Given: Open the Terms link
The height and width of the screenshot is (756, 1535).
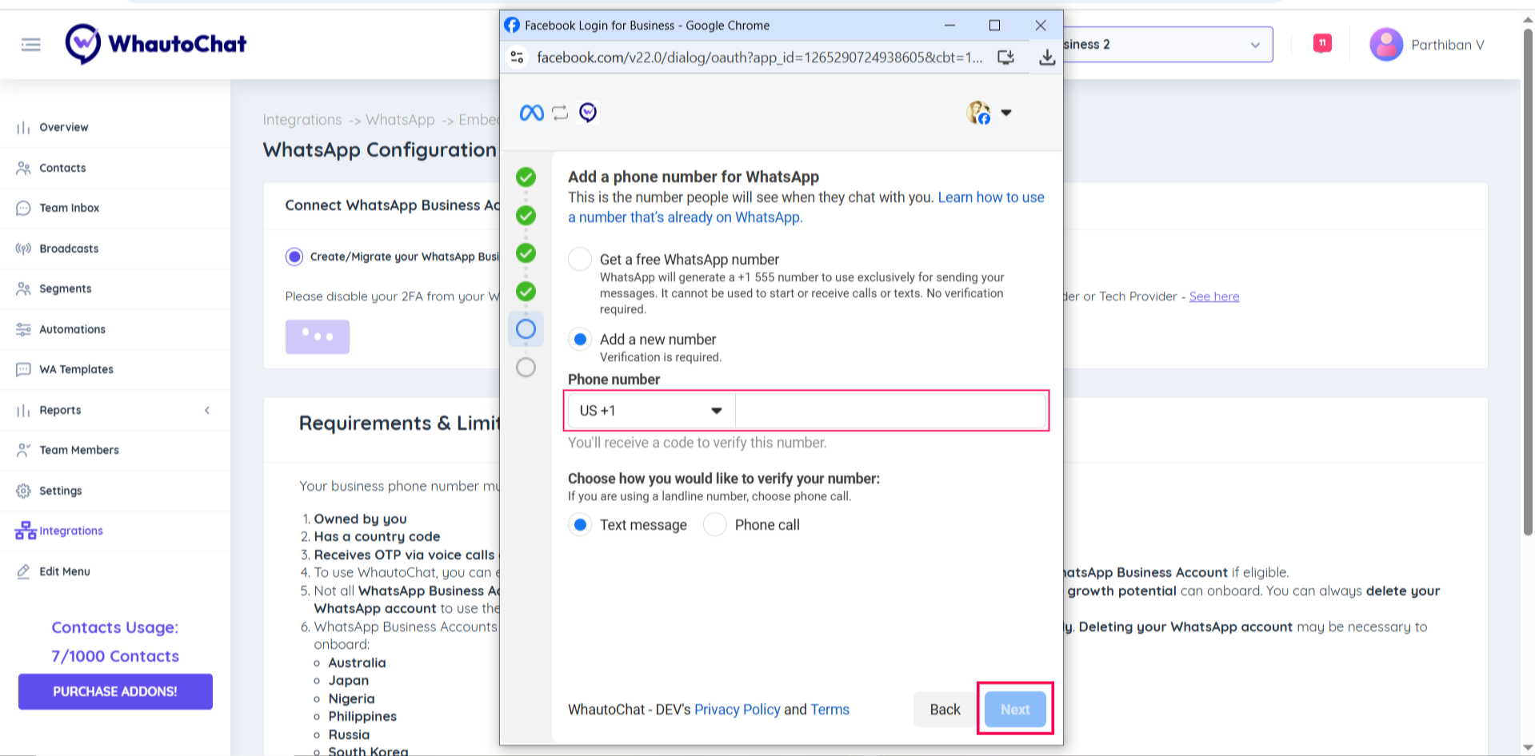Looking at the screenshot, I should pyautogui.click(x=829, y=710).
